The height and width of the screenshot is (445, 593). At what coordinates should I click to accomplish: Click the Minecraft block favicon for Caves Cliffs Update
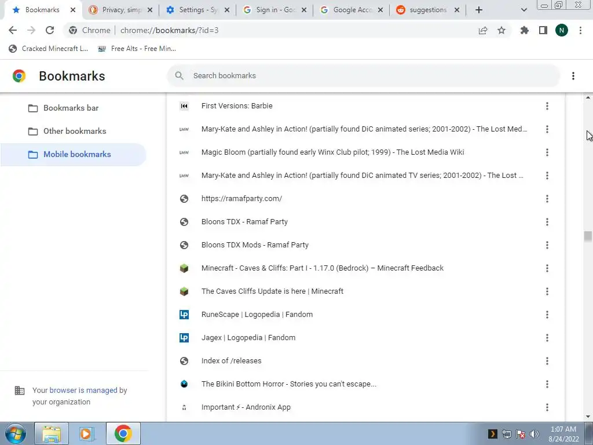coord(184,291)
